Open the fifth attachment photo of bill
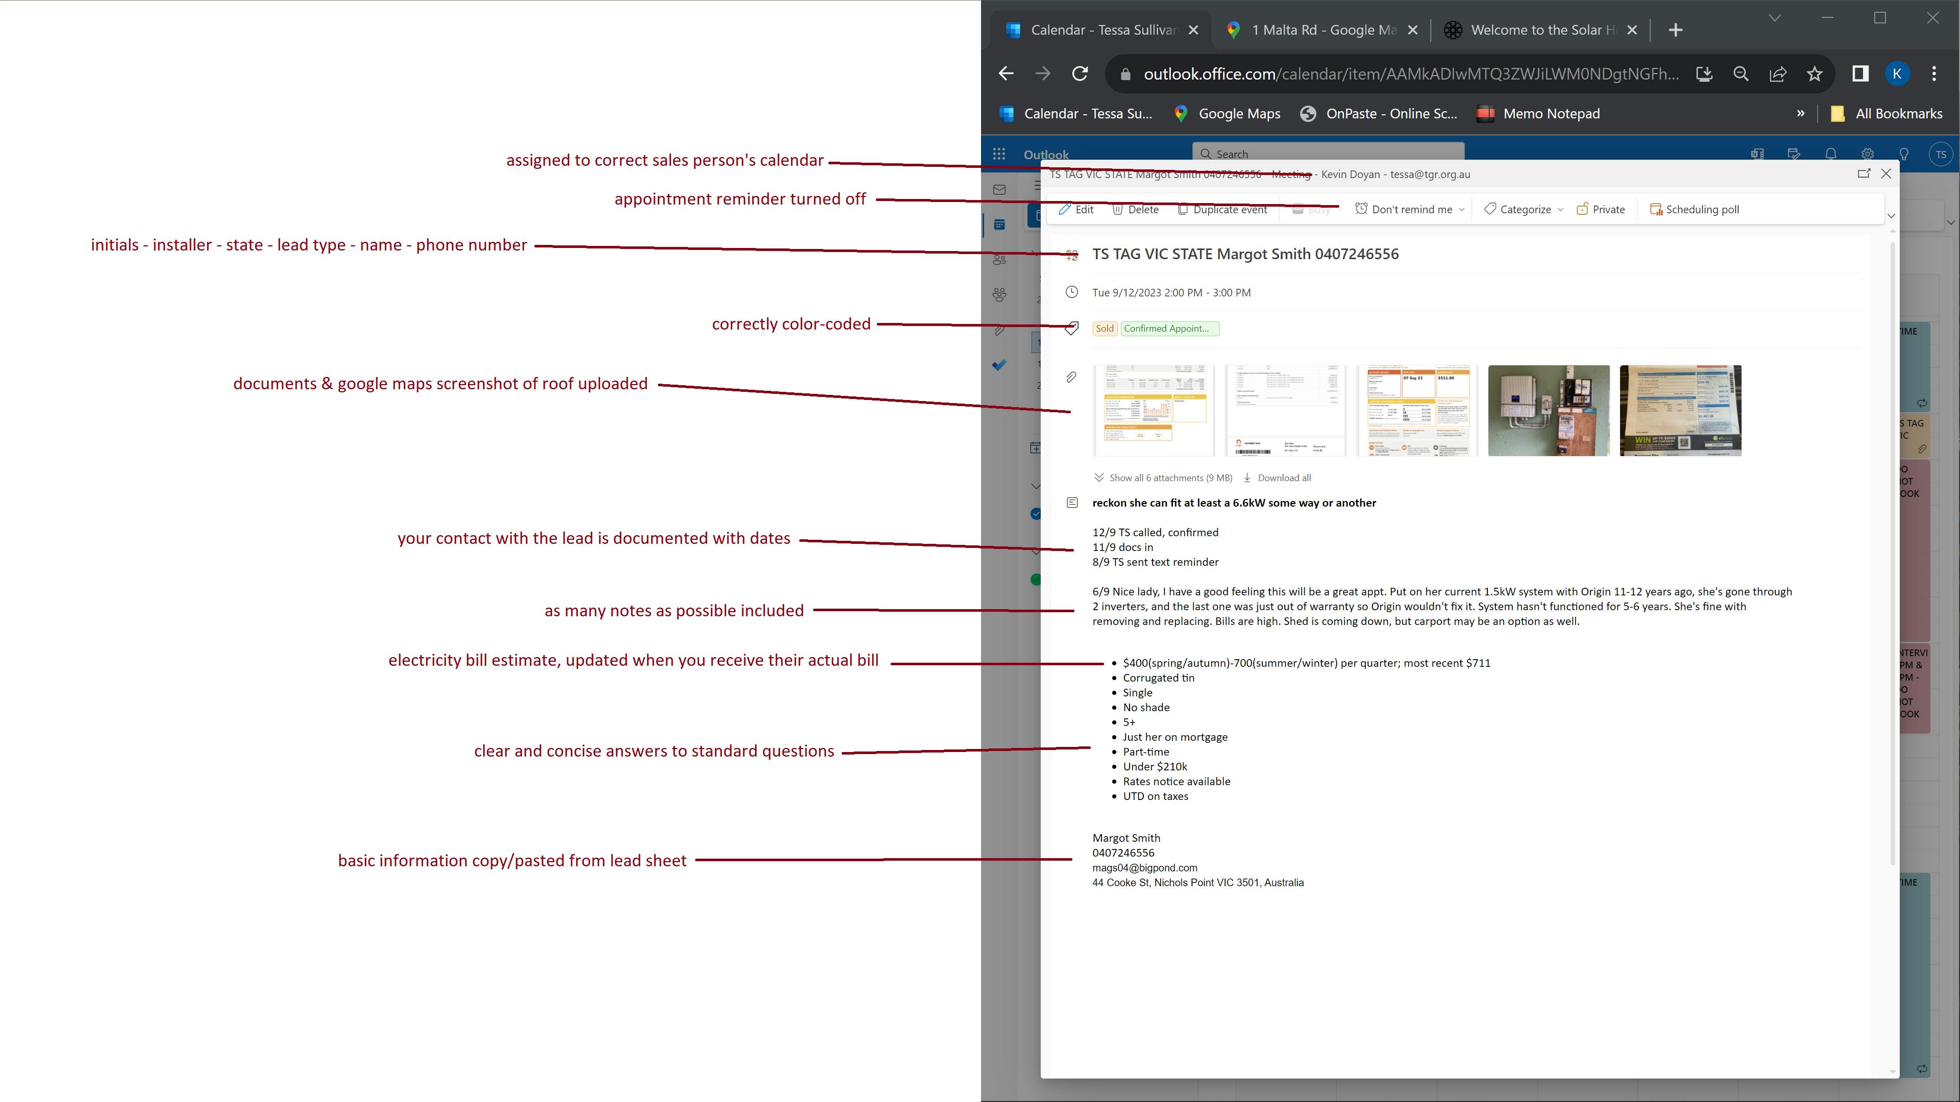Image resolution: width=1960 pixels, height=1102 pixels. coord(1680,411)
